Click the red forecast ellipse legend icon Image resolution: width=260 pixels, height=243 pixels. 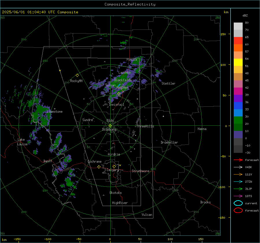pos(238,210)
